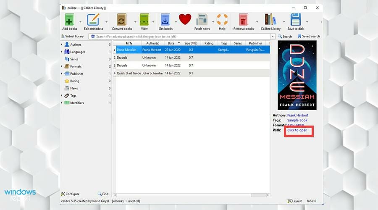Select the Dune Messiah book row
The height and width of the screenshot is (210, 378).
[x=192, y=50]
